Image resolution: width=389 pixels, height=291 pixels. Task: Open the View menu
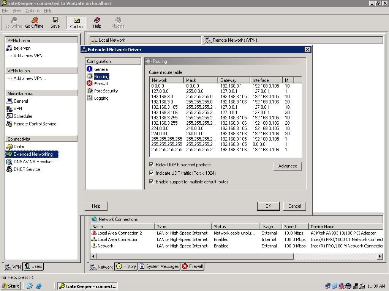pos(17,11)
